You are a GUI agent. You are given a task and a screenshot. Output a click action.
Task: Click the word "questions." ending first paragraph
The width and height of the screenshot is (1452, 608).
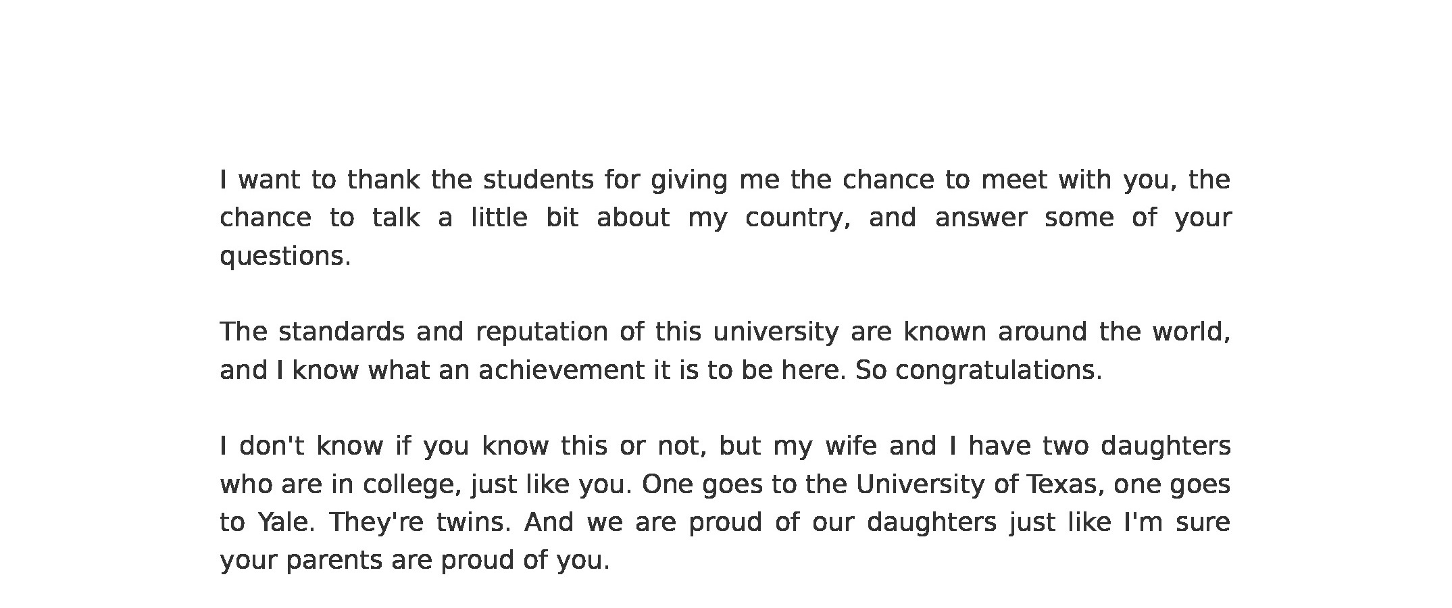point(286,256)
